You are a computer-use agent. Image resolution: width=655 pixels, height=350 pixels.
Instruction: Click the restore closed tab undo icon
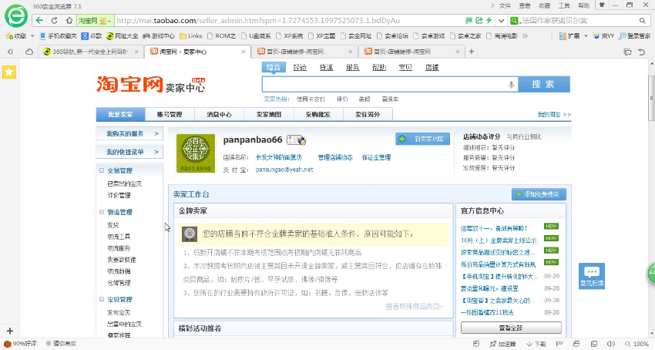tap(642, 52)
